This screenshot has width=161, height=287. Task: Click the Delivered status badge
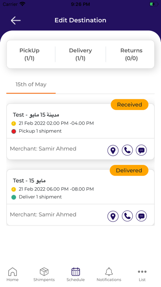click(x=129, y=170)
